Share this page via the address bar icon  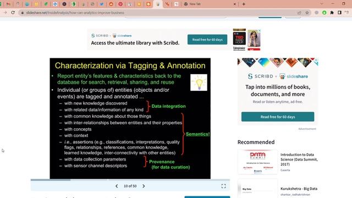[x=299, y=13]
